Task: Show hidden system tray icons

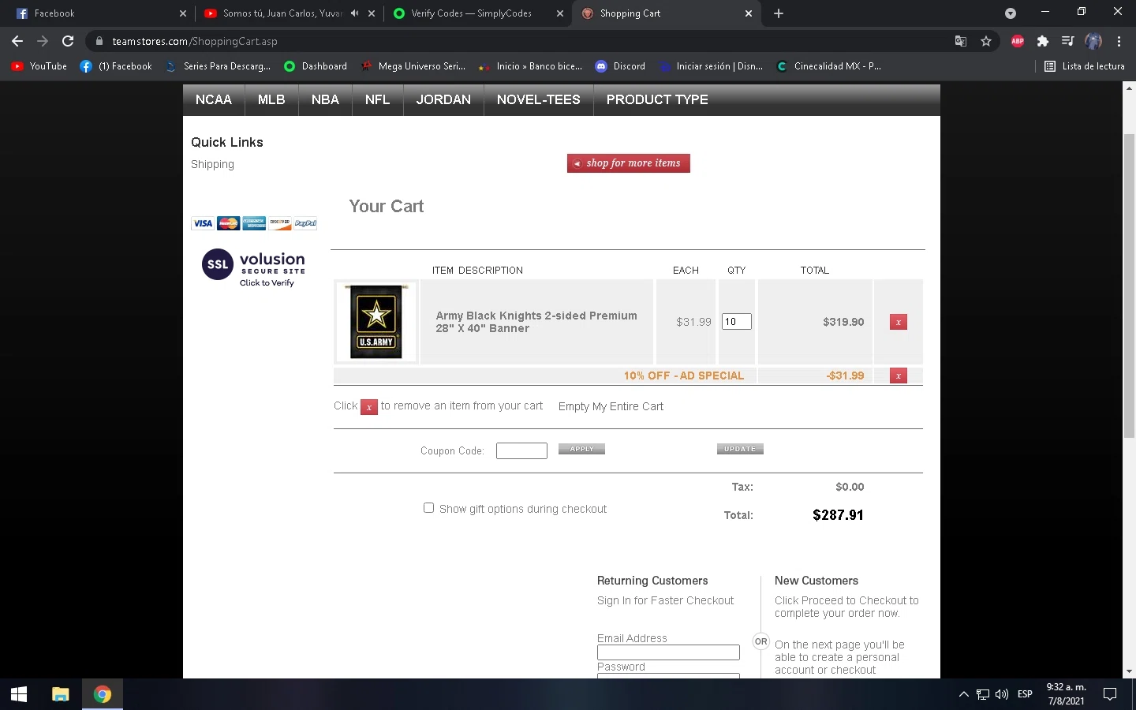Action: pyautogui.click(x=963, y=694)
